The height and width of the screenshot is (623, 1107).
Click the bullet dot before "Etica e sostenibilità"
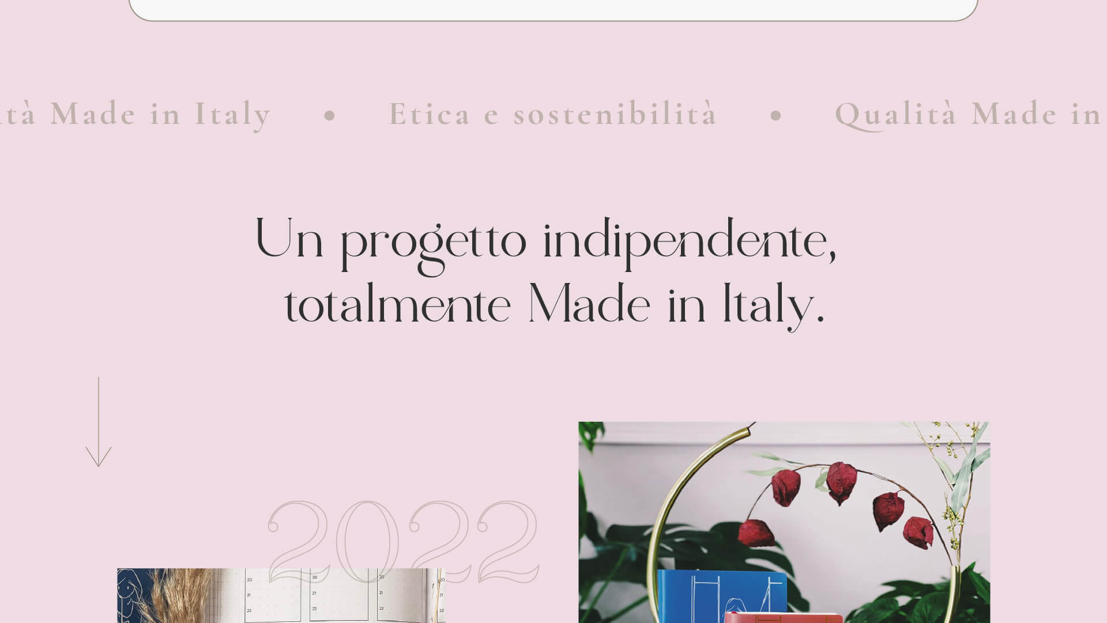(330, 115)
